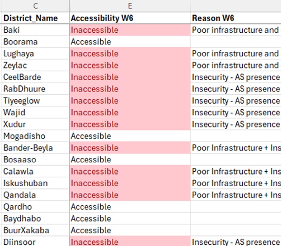The width and height of the screenshot is (281, 246).
Task: Select the Baki district cell
Action: coord(35,30)
